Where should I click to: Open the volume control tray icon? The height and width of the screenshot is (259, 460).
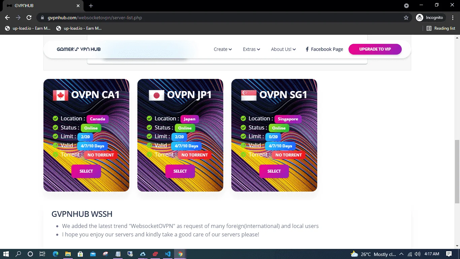418,254
